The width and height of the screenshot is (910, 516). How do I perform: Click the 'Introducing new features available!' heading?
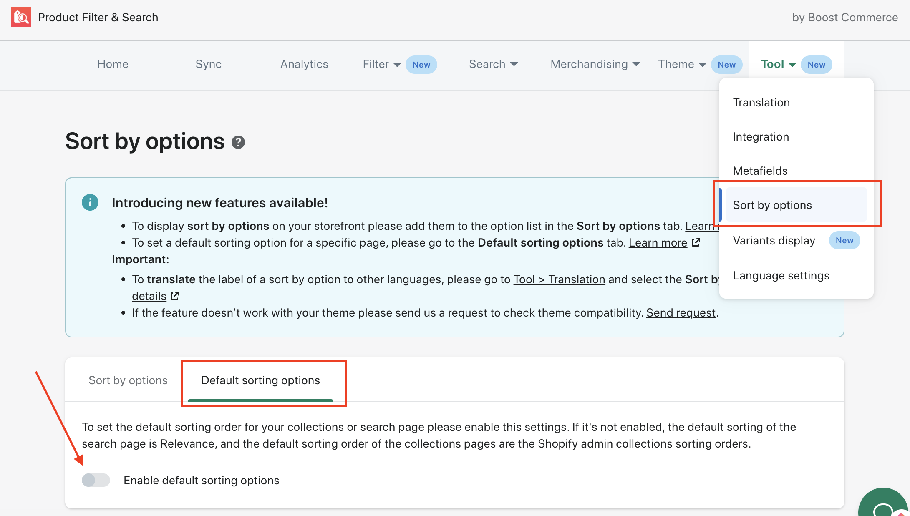[220, 202]
